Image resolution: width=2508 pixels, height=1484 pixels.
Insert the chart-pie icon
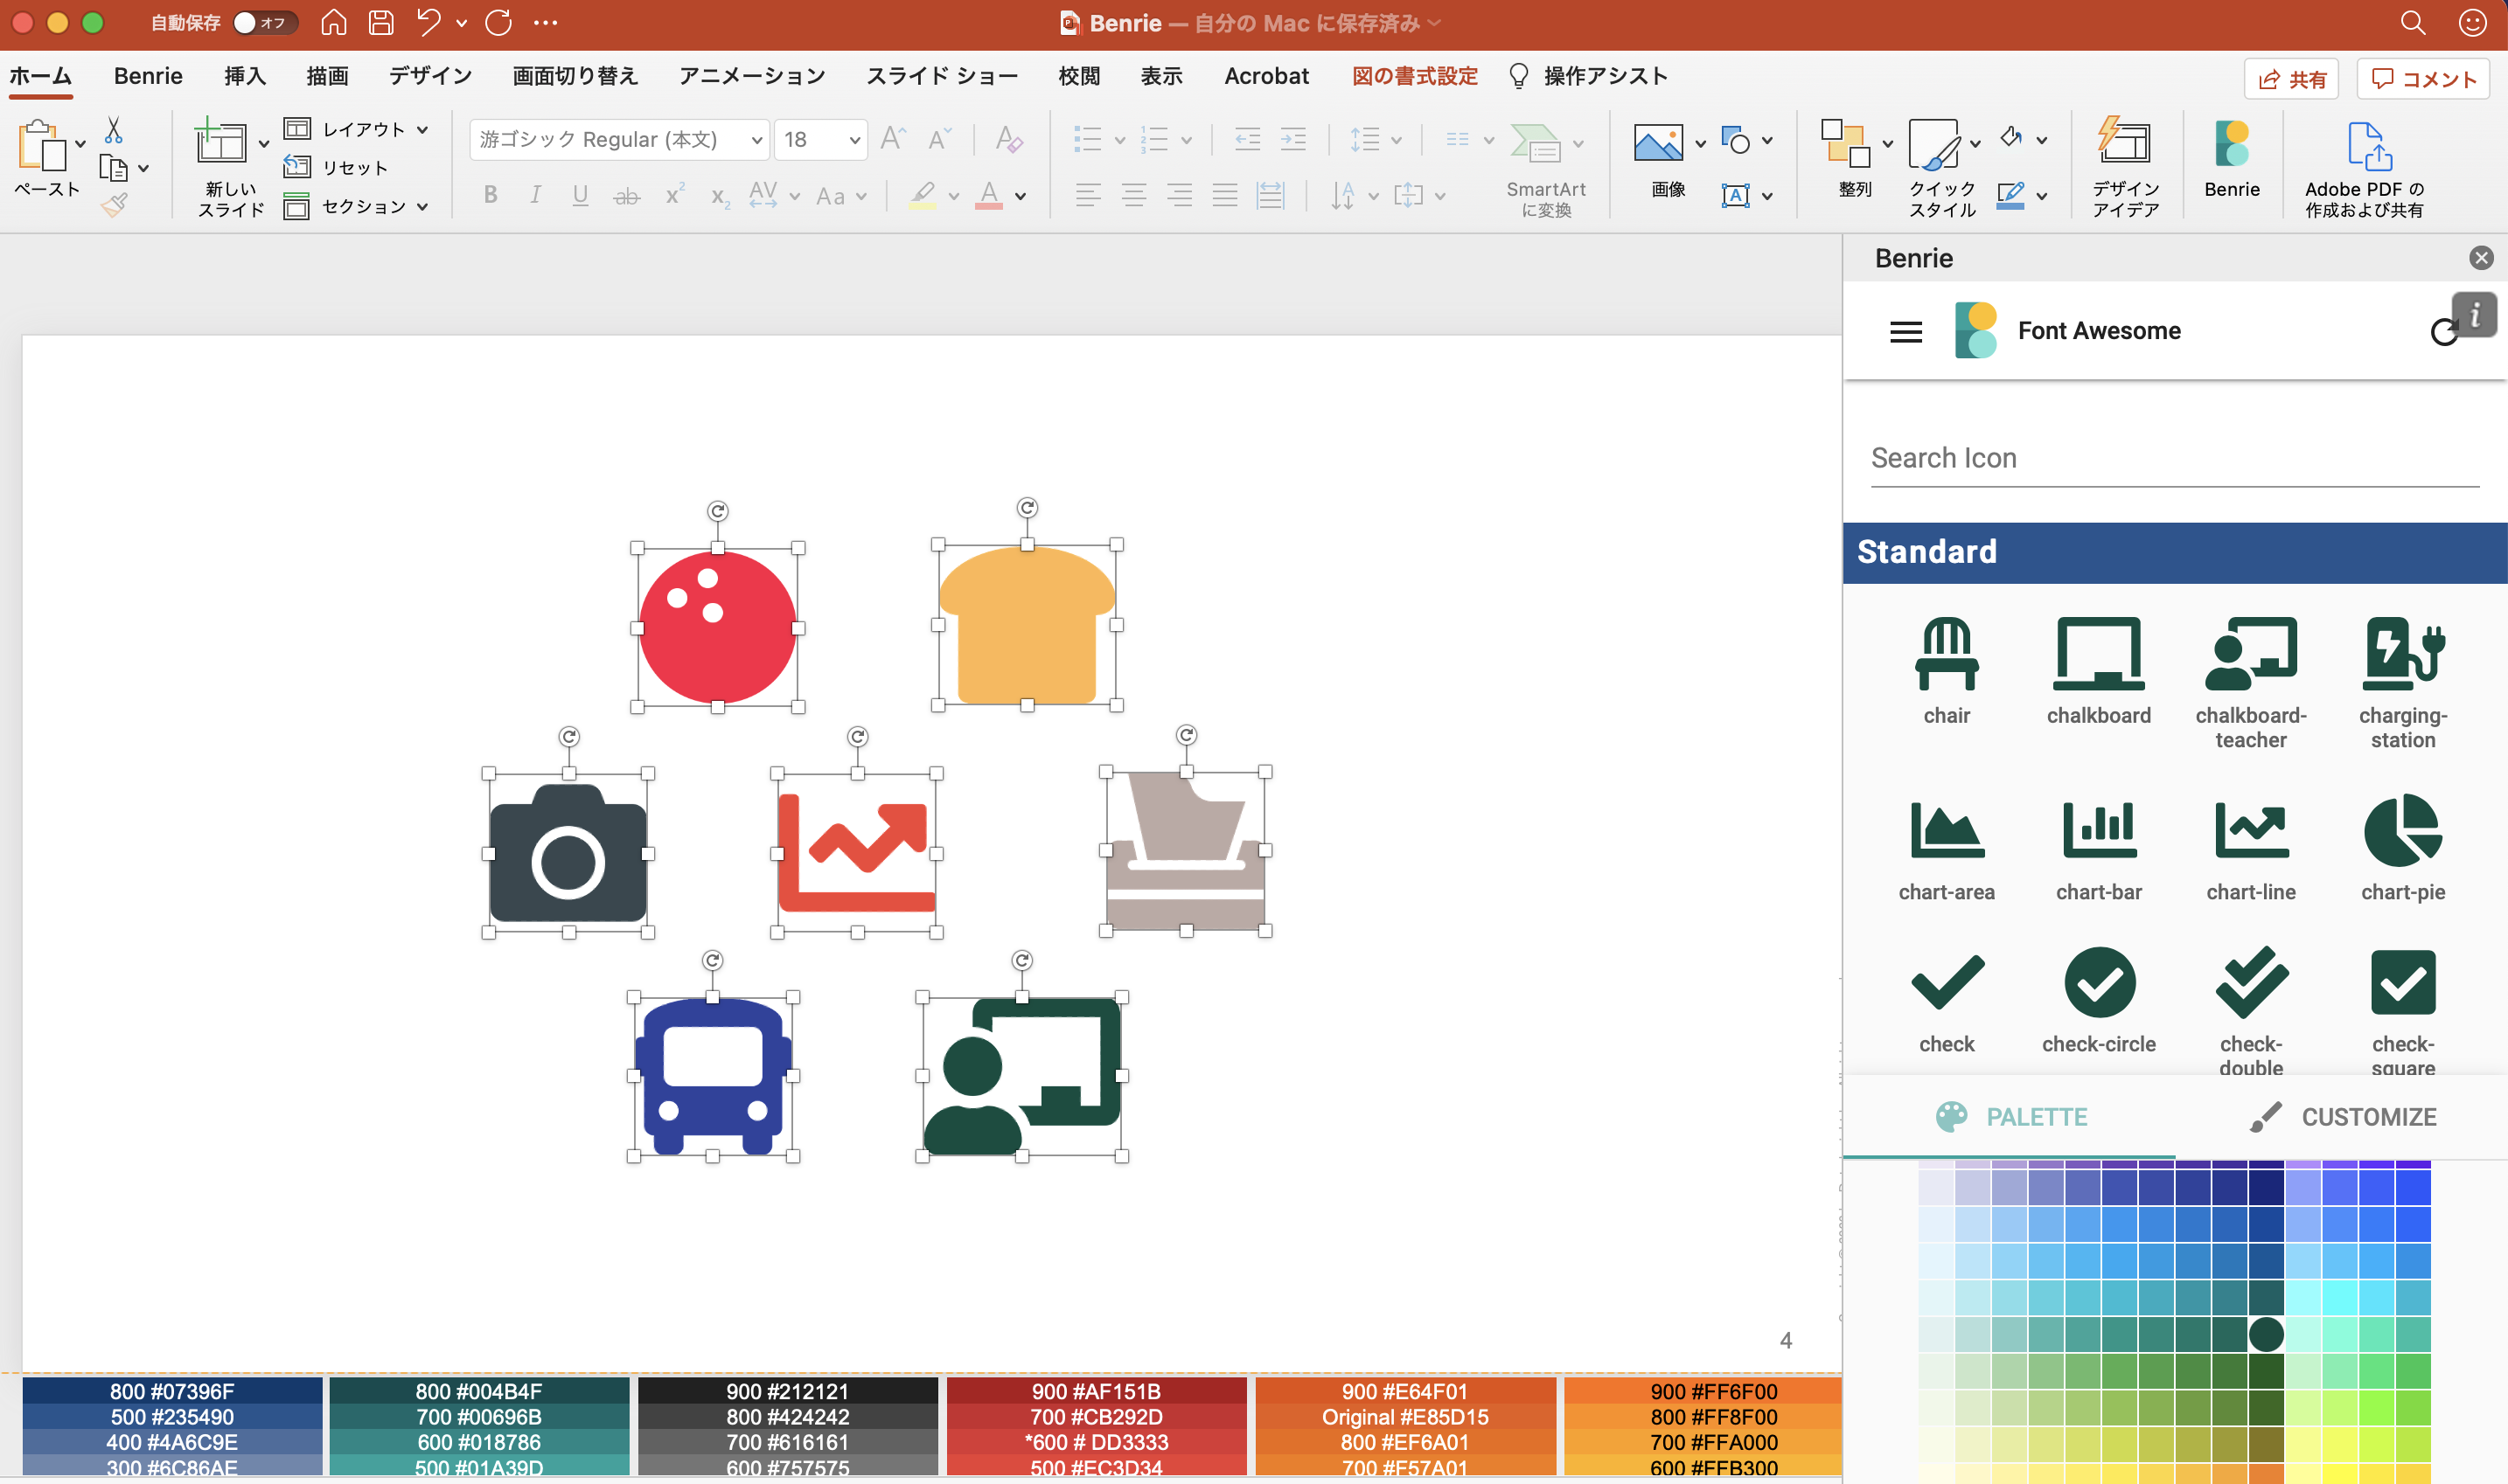pos(2402,832)
